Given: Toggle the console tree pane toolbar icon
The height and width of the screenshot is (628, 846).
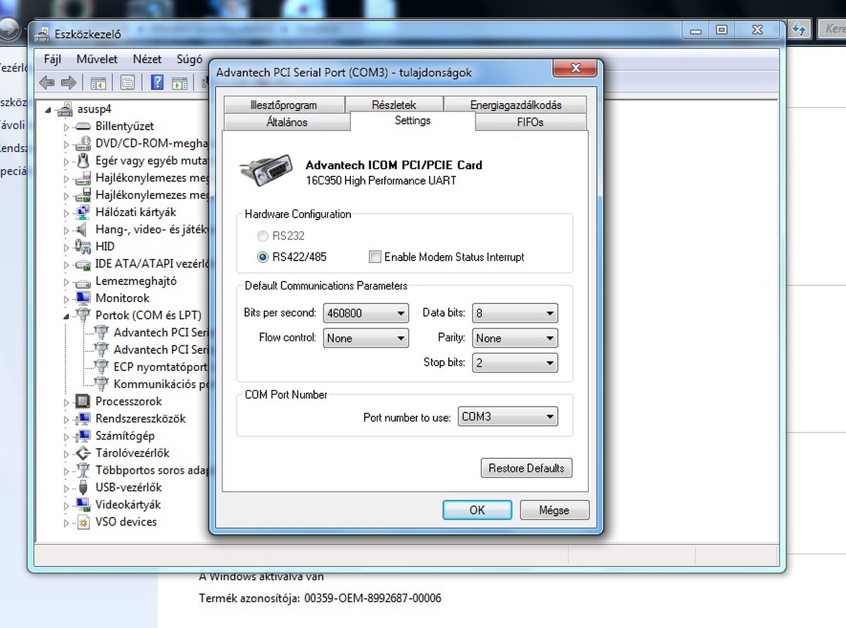Looking at the screenshot, I should [98, 83].
